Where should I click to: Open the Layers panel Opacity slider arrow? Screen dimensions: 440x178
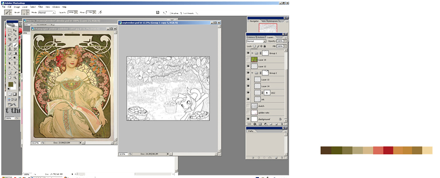tap(285, 41)
